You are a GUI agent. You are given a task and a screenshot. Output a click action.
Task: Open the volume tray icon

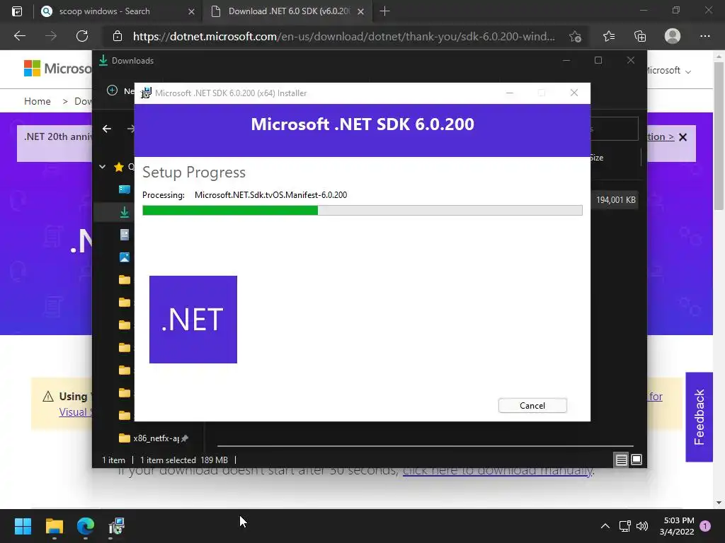click(641, 526)
